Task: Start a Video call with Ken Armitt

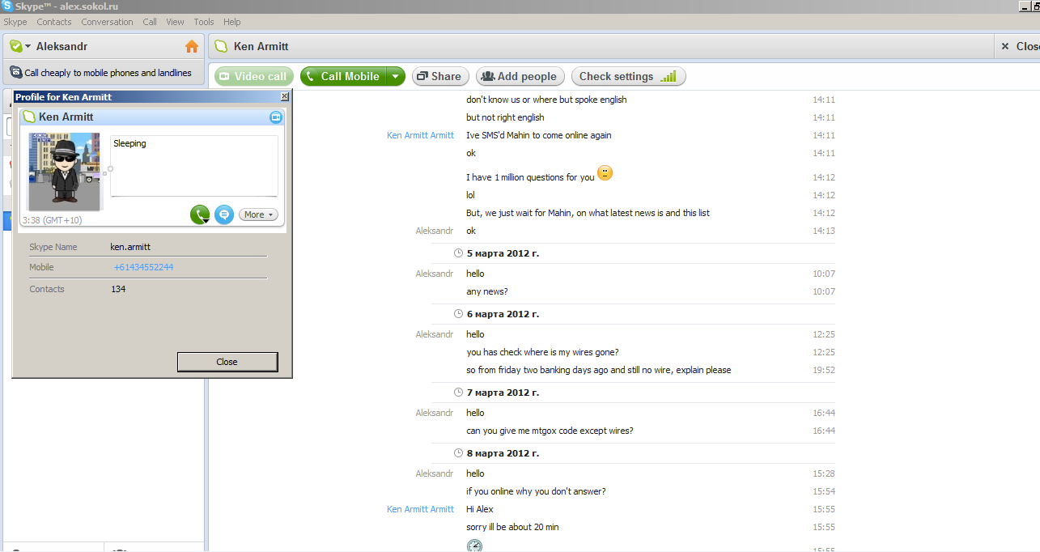Action: point(253,76)
